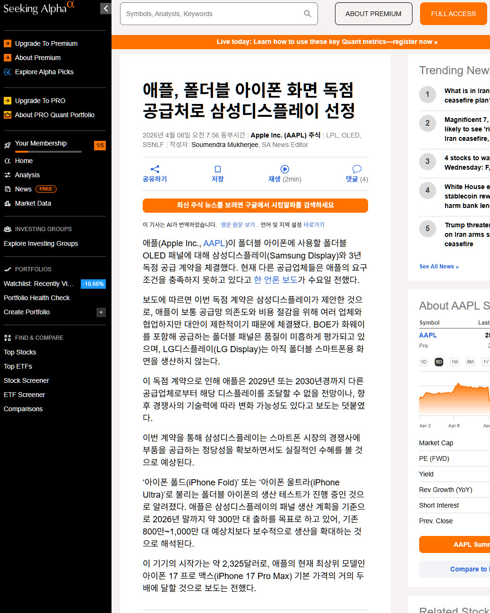Select the 6M chart range
Image resolution: width=490 pixels, height=613 pixels.
click(x=470, y=362)
